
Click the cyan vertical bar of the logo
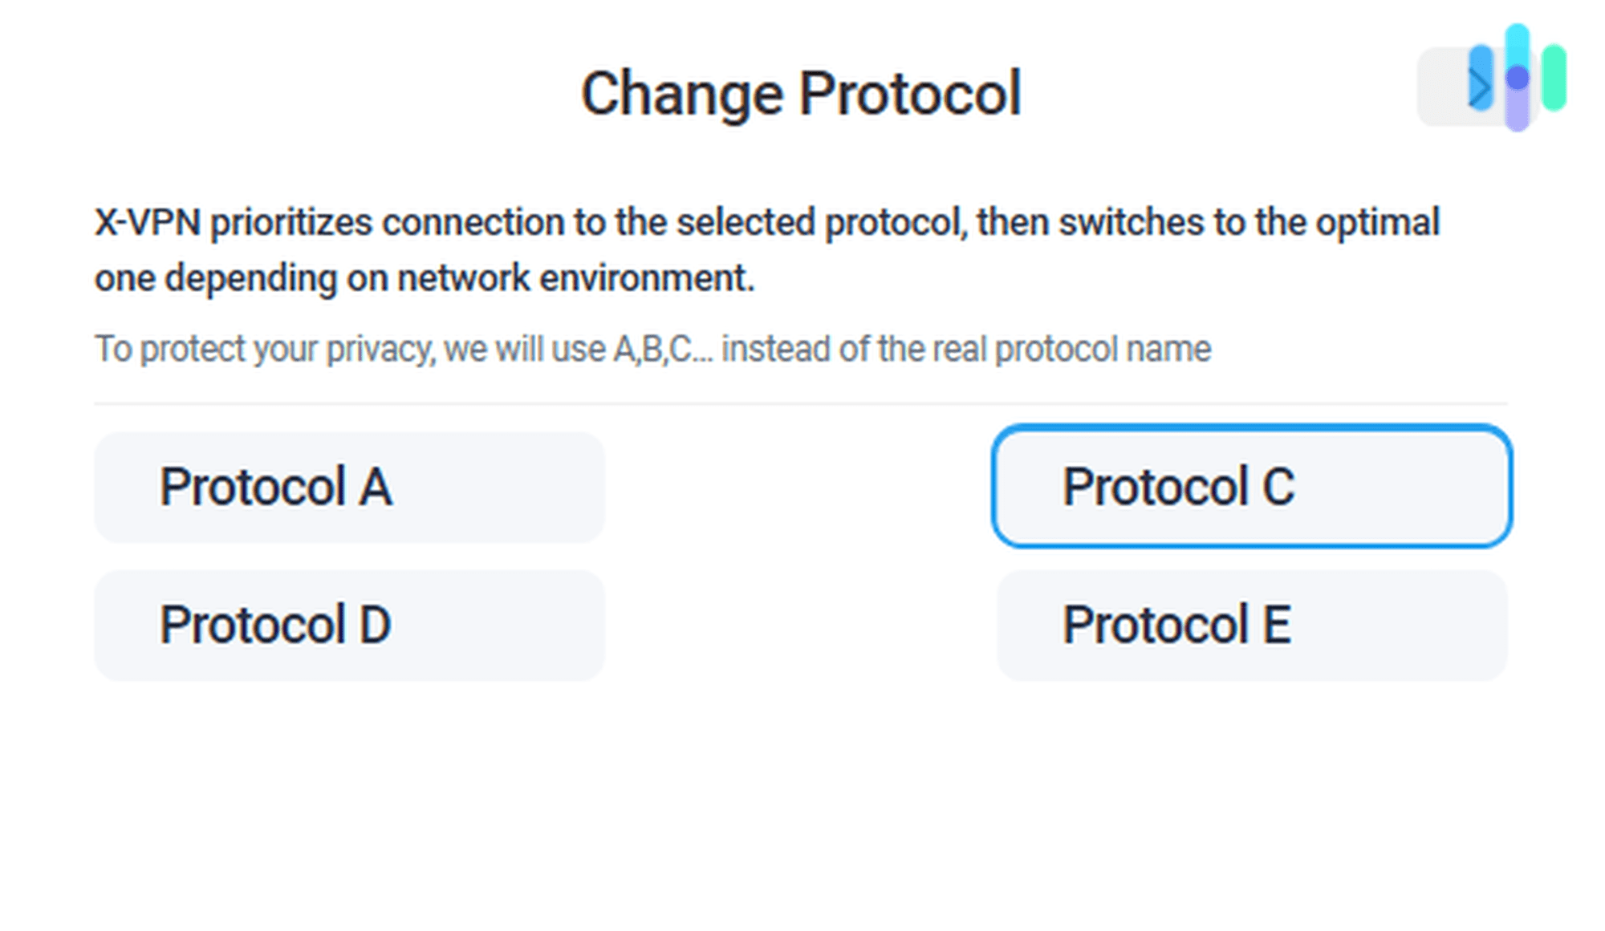point(1518,44)
